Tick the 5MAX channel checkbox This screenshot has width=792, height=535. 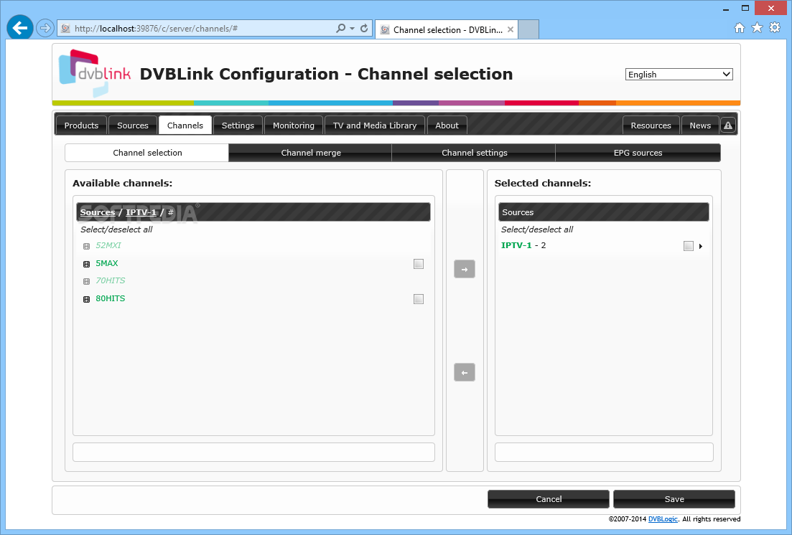[x=418, y=263]
